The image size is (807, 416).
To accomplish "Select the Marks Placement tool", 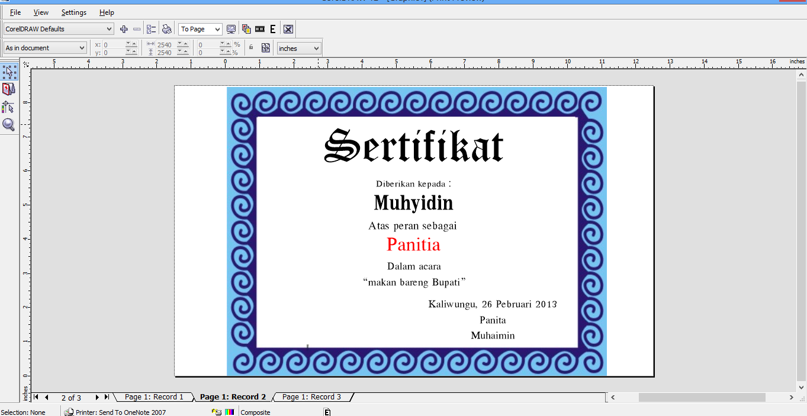I will 9,107.
